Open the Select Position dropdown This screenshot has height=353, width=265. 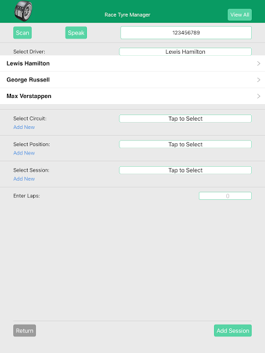click(x=186, y=144)
